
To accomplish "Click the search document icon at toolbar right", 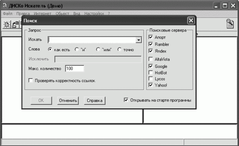I will [x=230, y=24].
